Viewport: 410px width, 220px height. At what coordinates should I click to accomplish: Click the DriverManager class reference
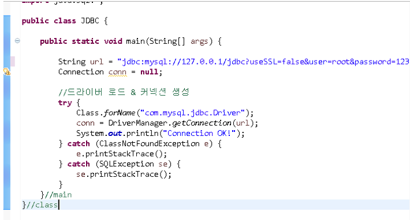[x=138, y=123]
